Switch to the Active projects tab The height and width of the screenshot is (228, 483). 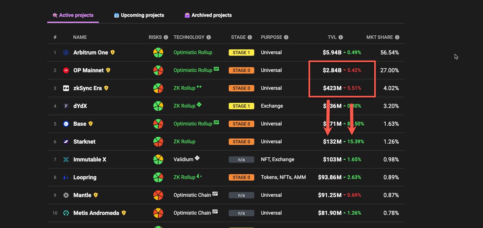click(x=73, y=15)
